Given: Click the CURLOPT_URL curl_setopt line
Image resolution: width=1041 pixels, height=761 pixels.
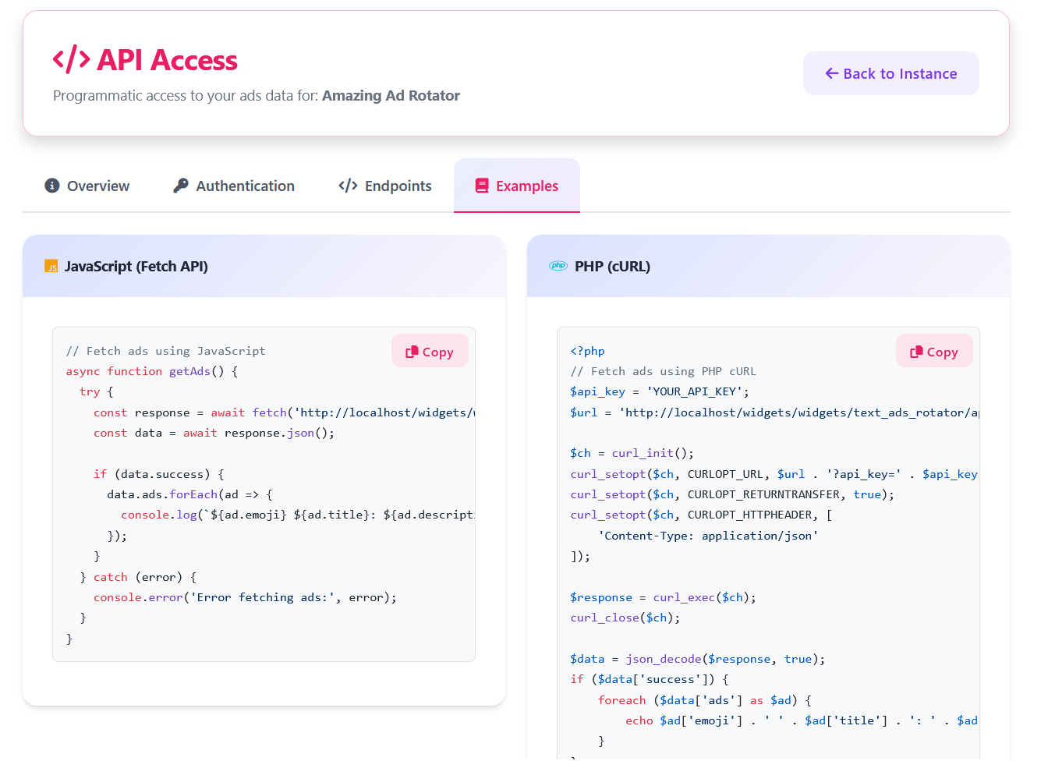Looking at the screenshot, I should (x=774, y=474).
